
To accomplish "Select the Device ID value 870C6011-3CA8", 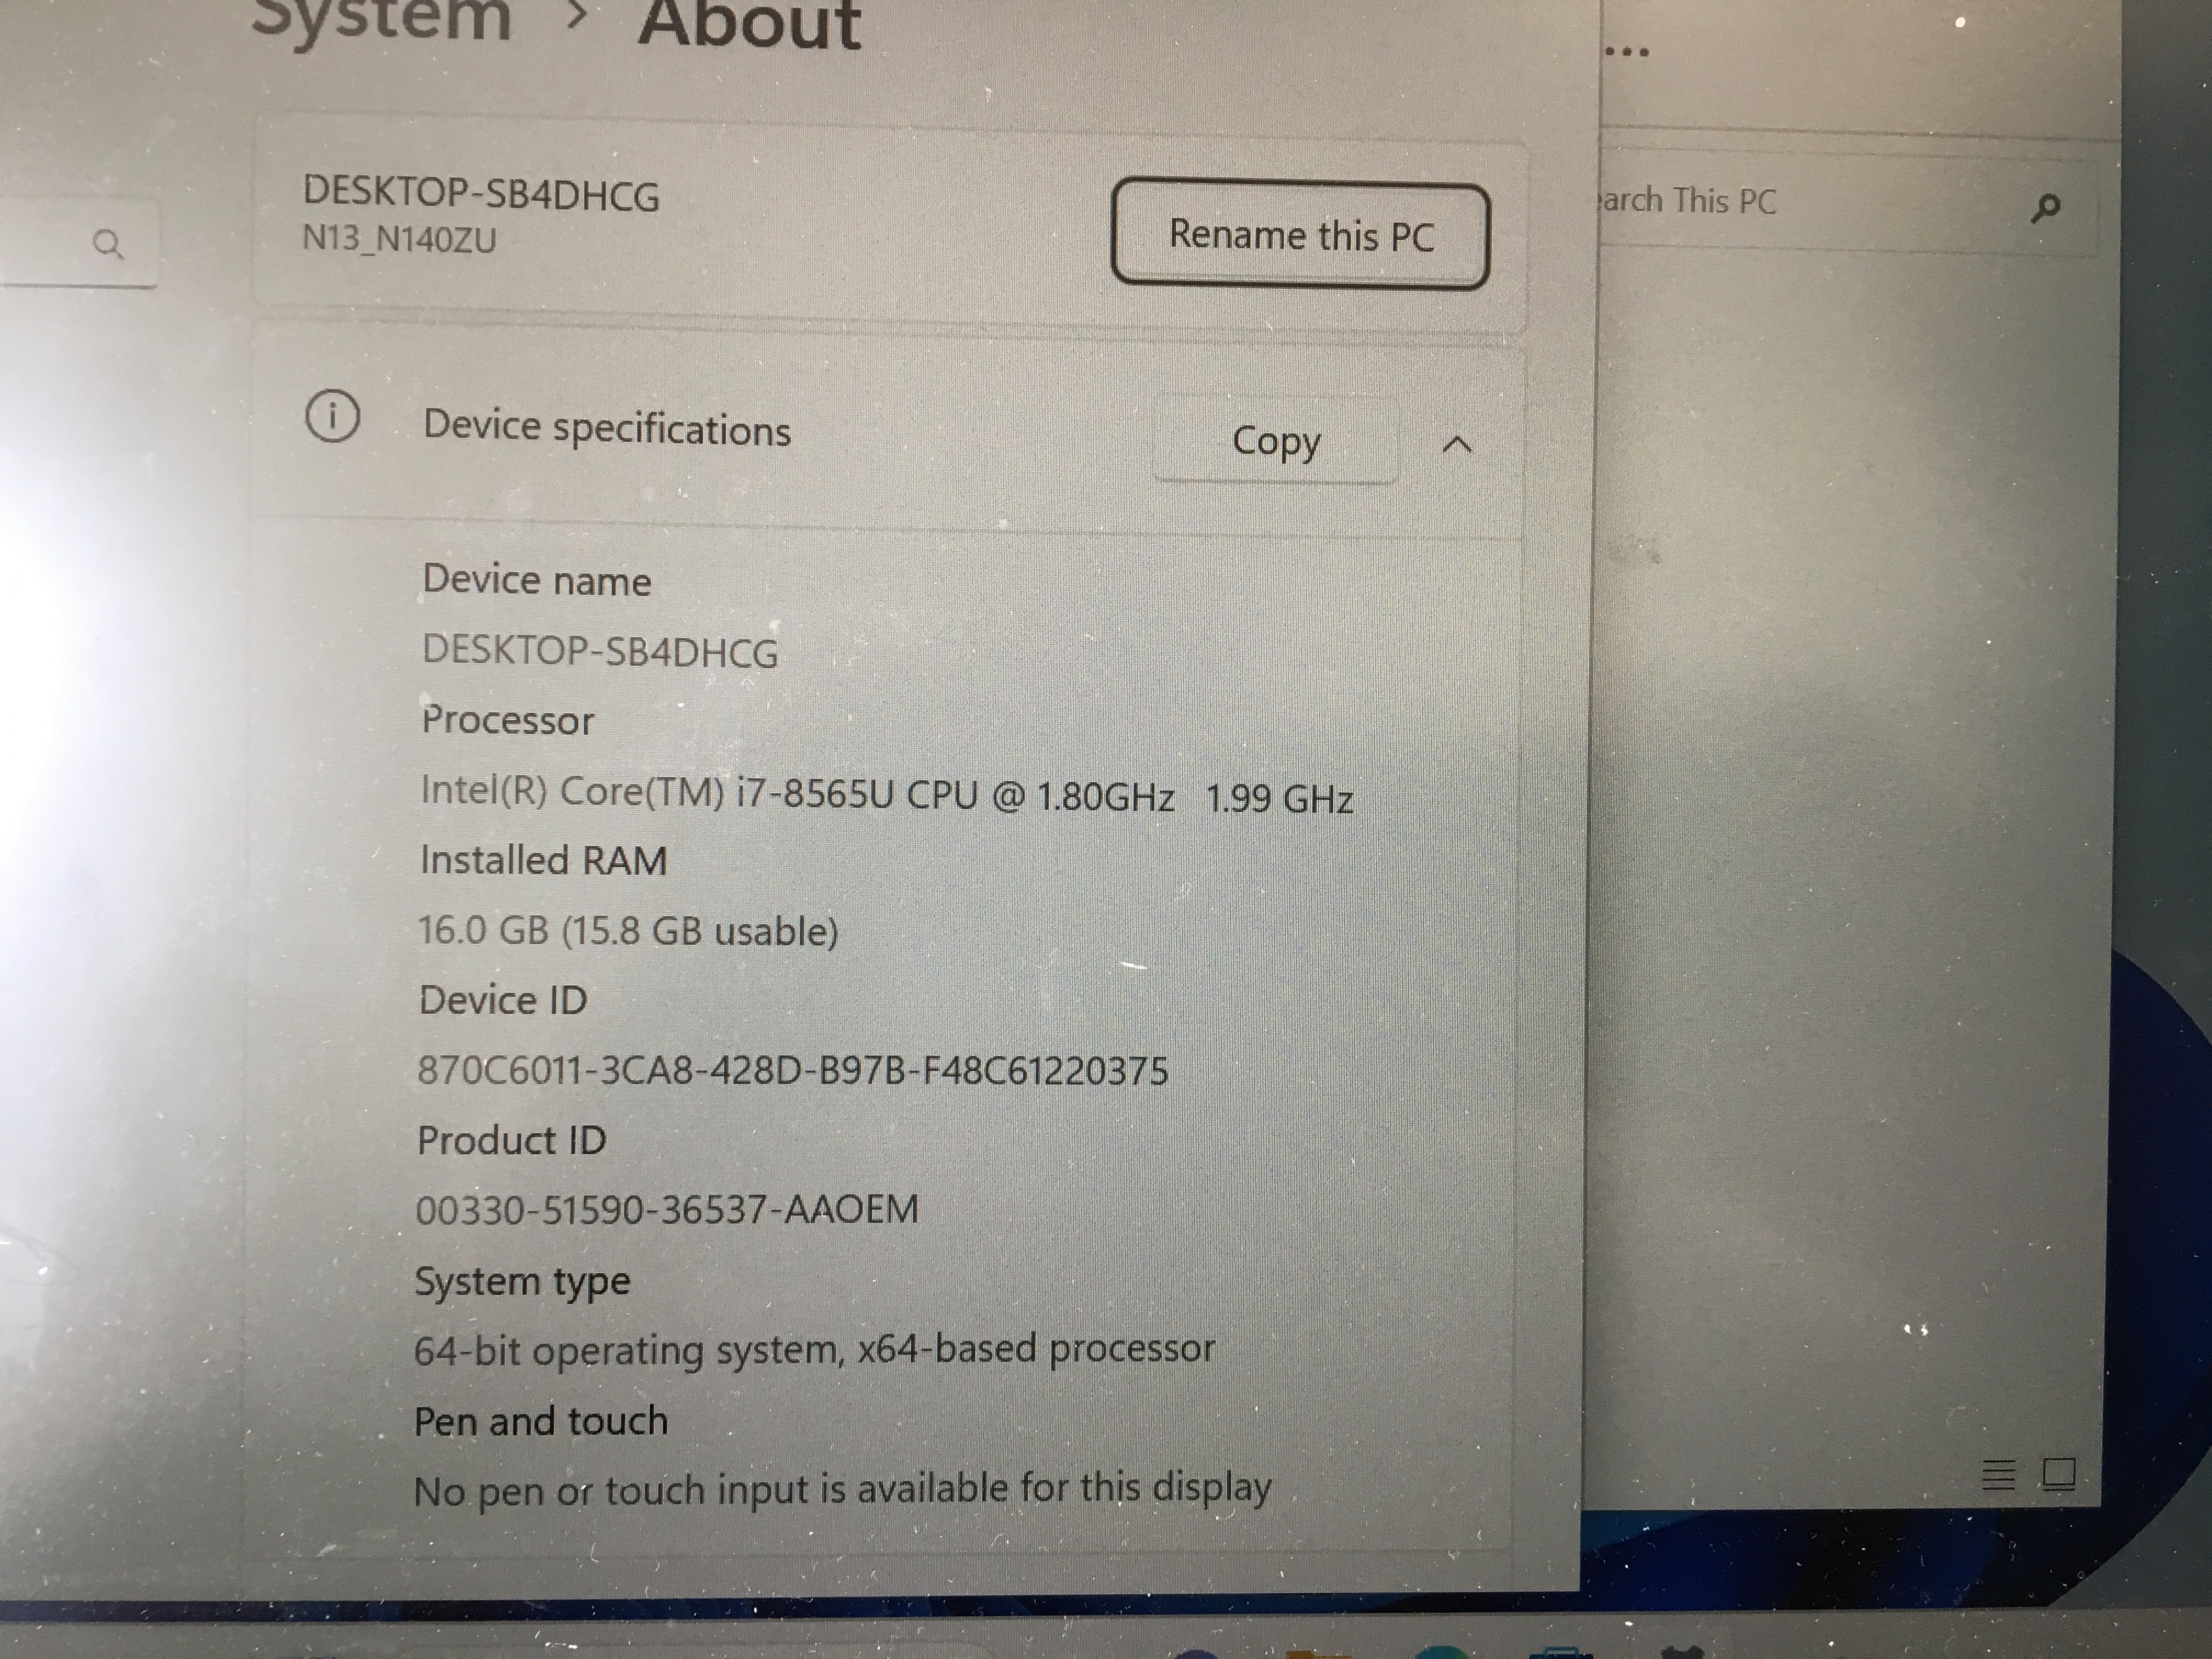I will tap(793, 1070).
